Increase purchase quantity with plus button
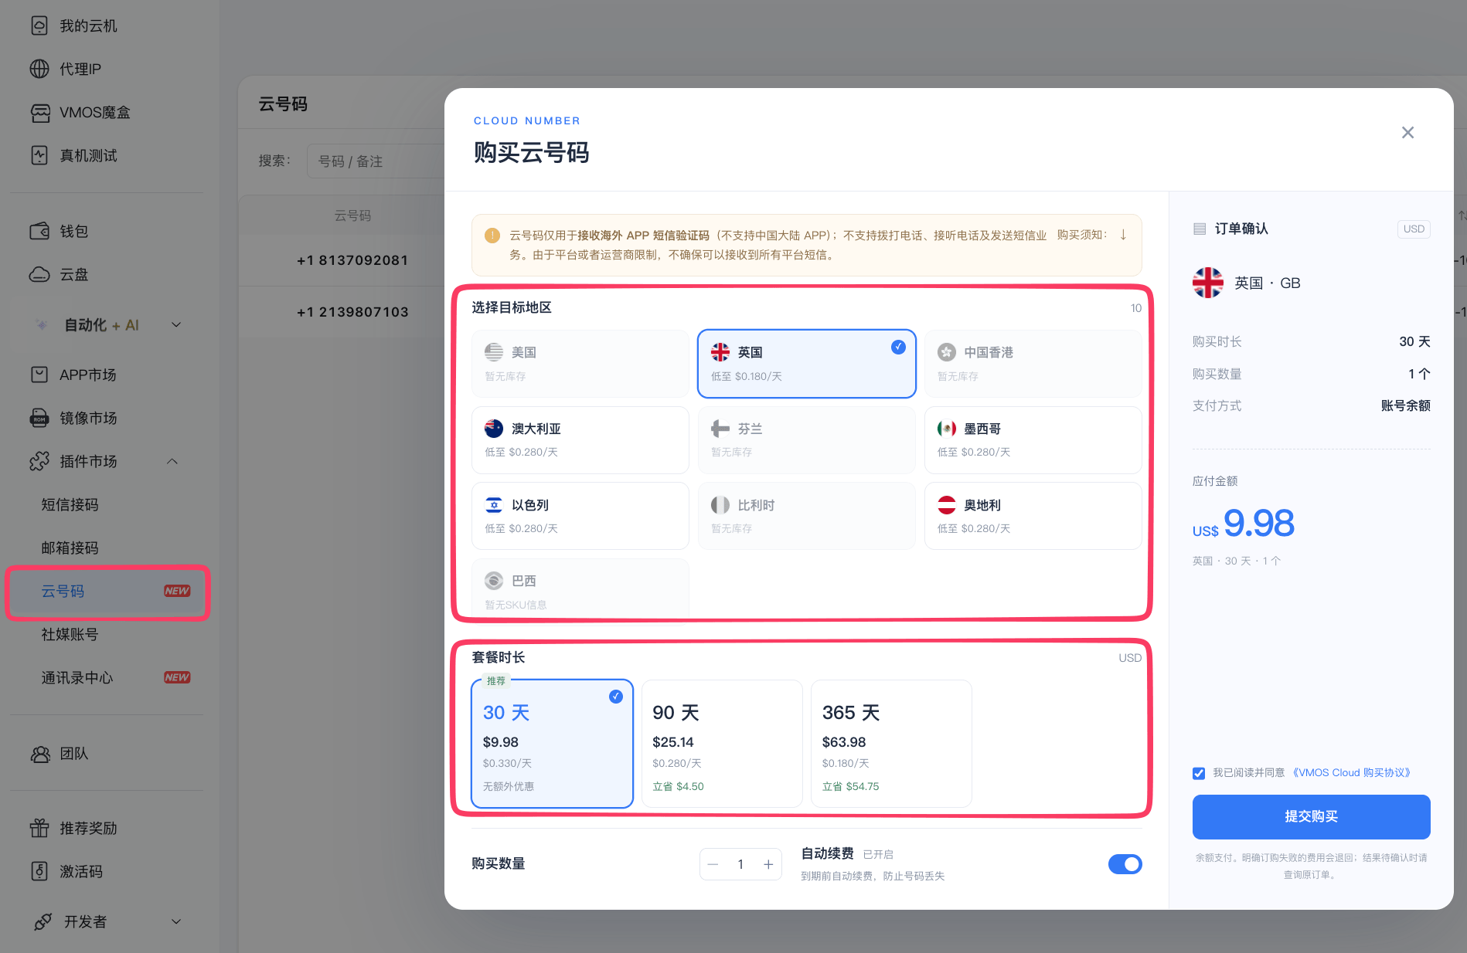Image resolution: width=1467 pixels, height=953 pixels. tap(768, 864)
